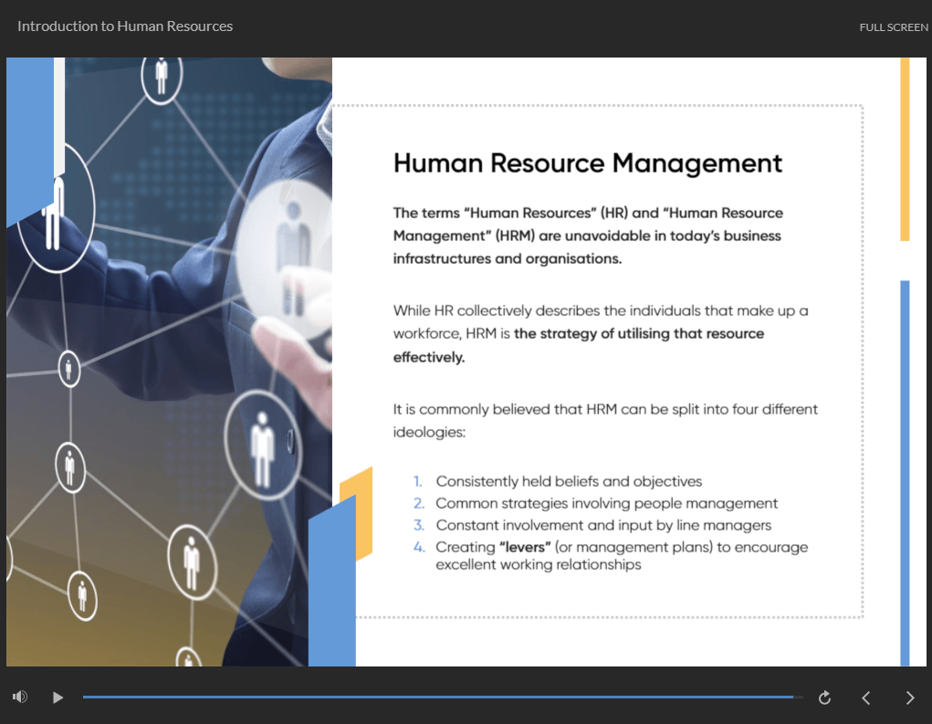Viewport: 932px width, 724px height.
Task: Click the sentence beginning 'It is commonly believed'
Action: tap(605, 409)
